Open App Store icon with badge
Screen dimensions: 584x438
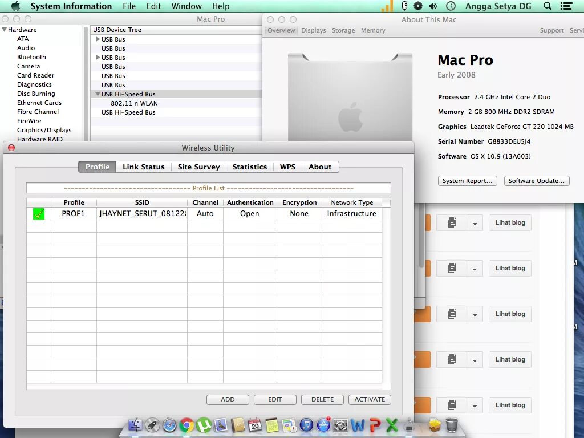[324, 425]
